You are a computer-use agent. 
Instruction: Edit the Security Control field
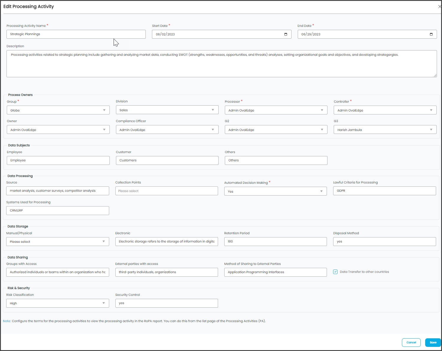(166, 303)
